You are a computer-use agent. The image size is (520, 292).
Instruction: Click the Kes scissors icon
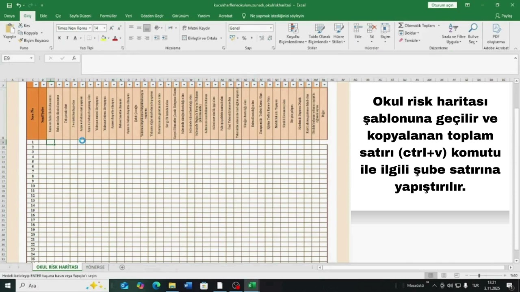21,26
